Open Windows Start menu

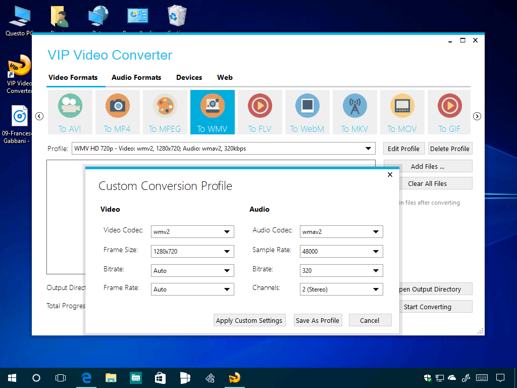[12, 378]
